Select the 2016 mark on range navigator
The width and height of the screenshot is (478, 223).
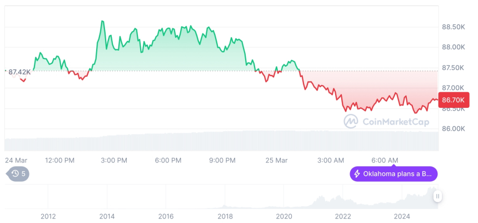click(x=166, y=216)
